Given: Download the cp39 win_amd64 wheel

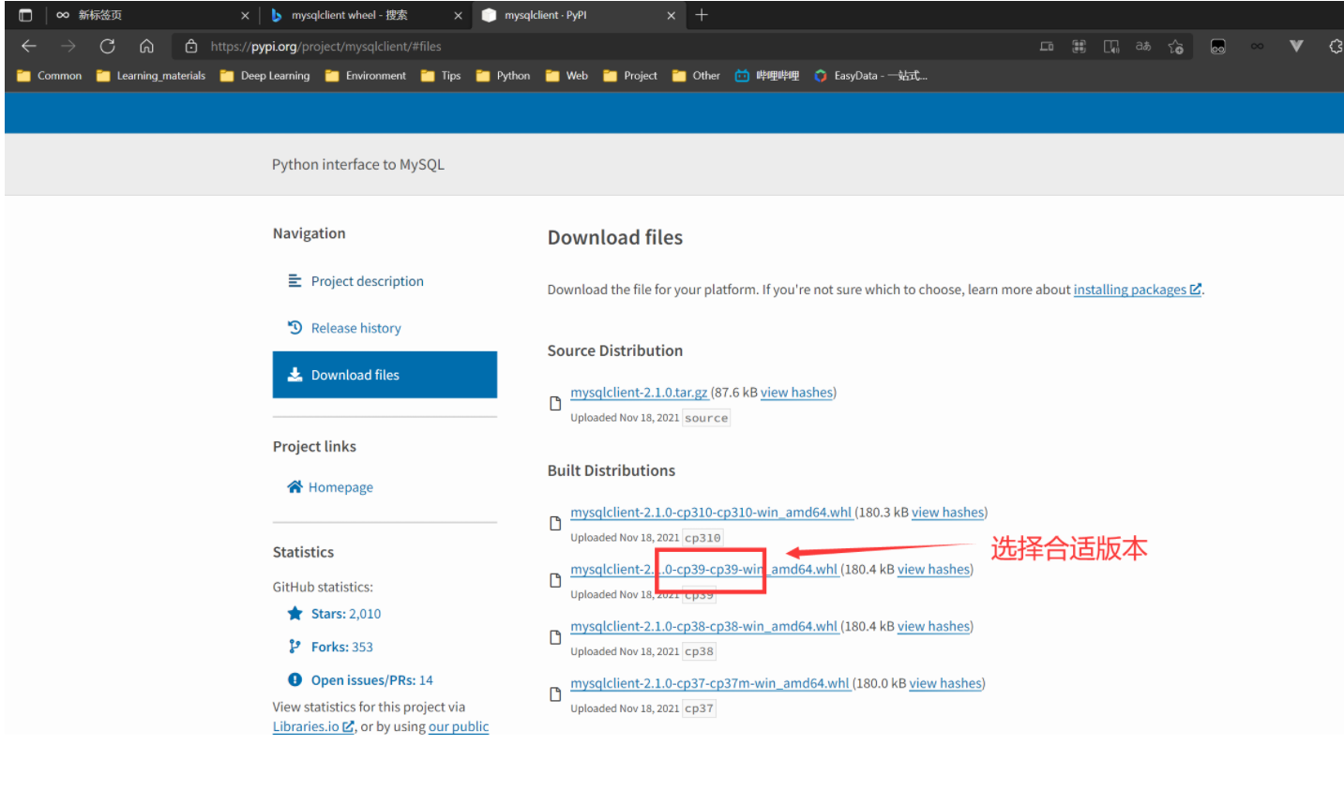Looking at the screenshot, I should tap(703, 570).
